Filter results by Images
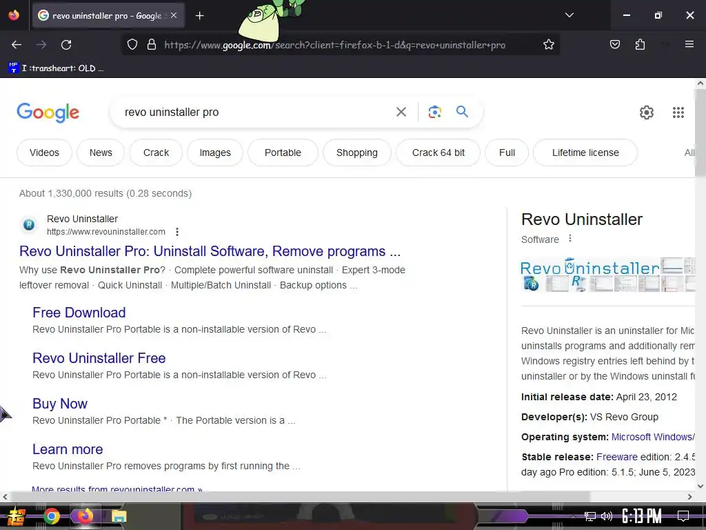The height and width of the screenshot is (530, 706). [x=215, y=153]
